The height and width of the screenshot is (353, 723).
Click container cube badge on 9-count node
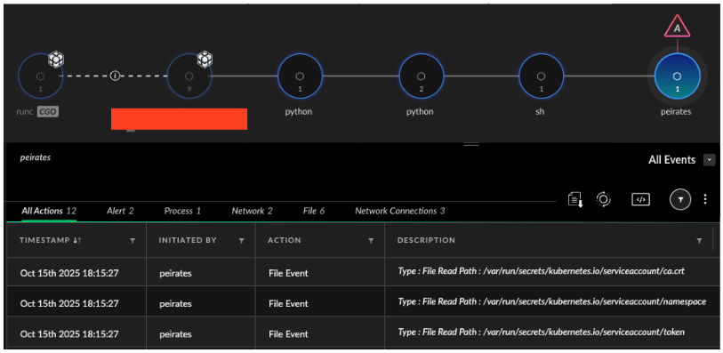point(205,59)
